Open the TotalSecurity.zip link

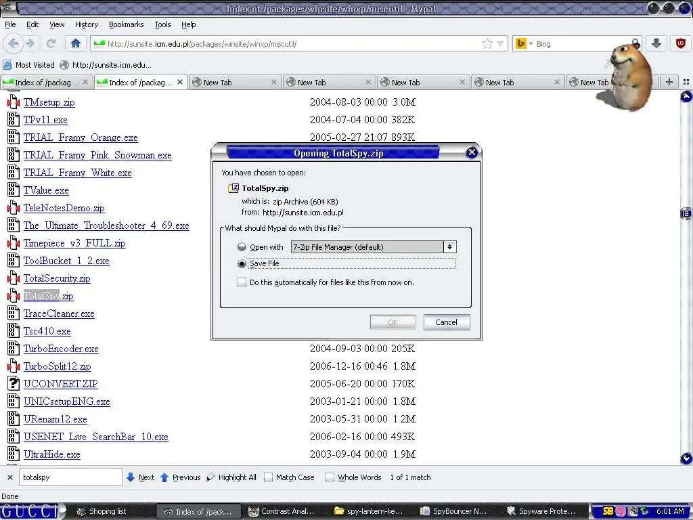pyautogui.click(x=57, y=278)
